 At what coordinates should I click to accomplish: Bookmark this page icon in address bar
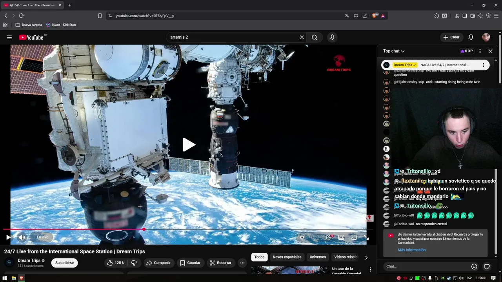100,16
